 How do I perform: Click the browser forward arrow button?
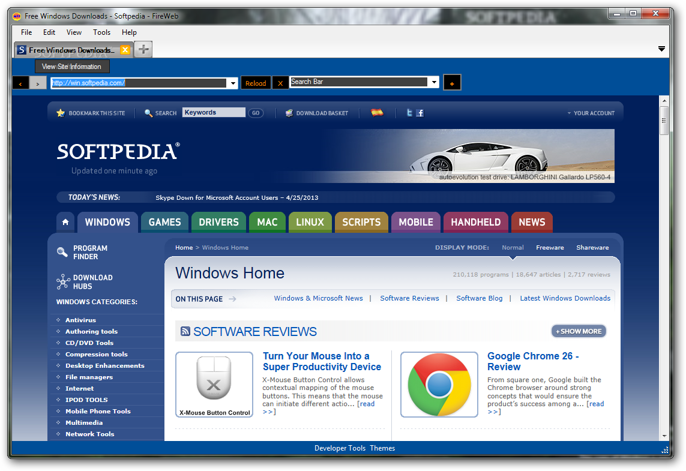pyautogui.click(x=38, y=83)
